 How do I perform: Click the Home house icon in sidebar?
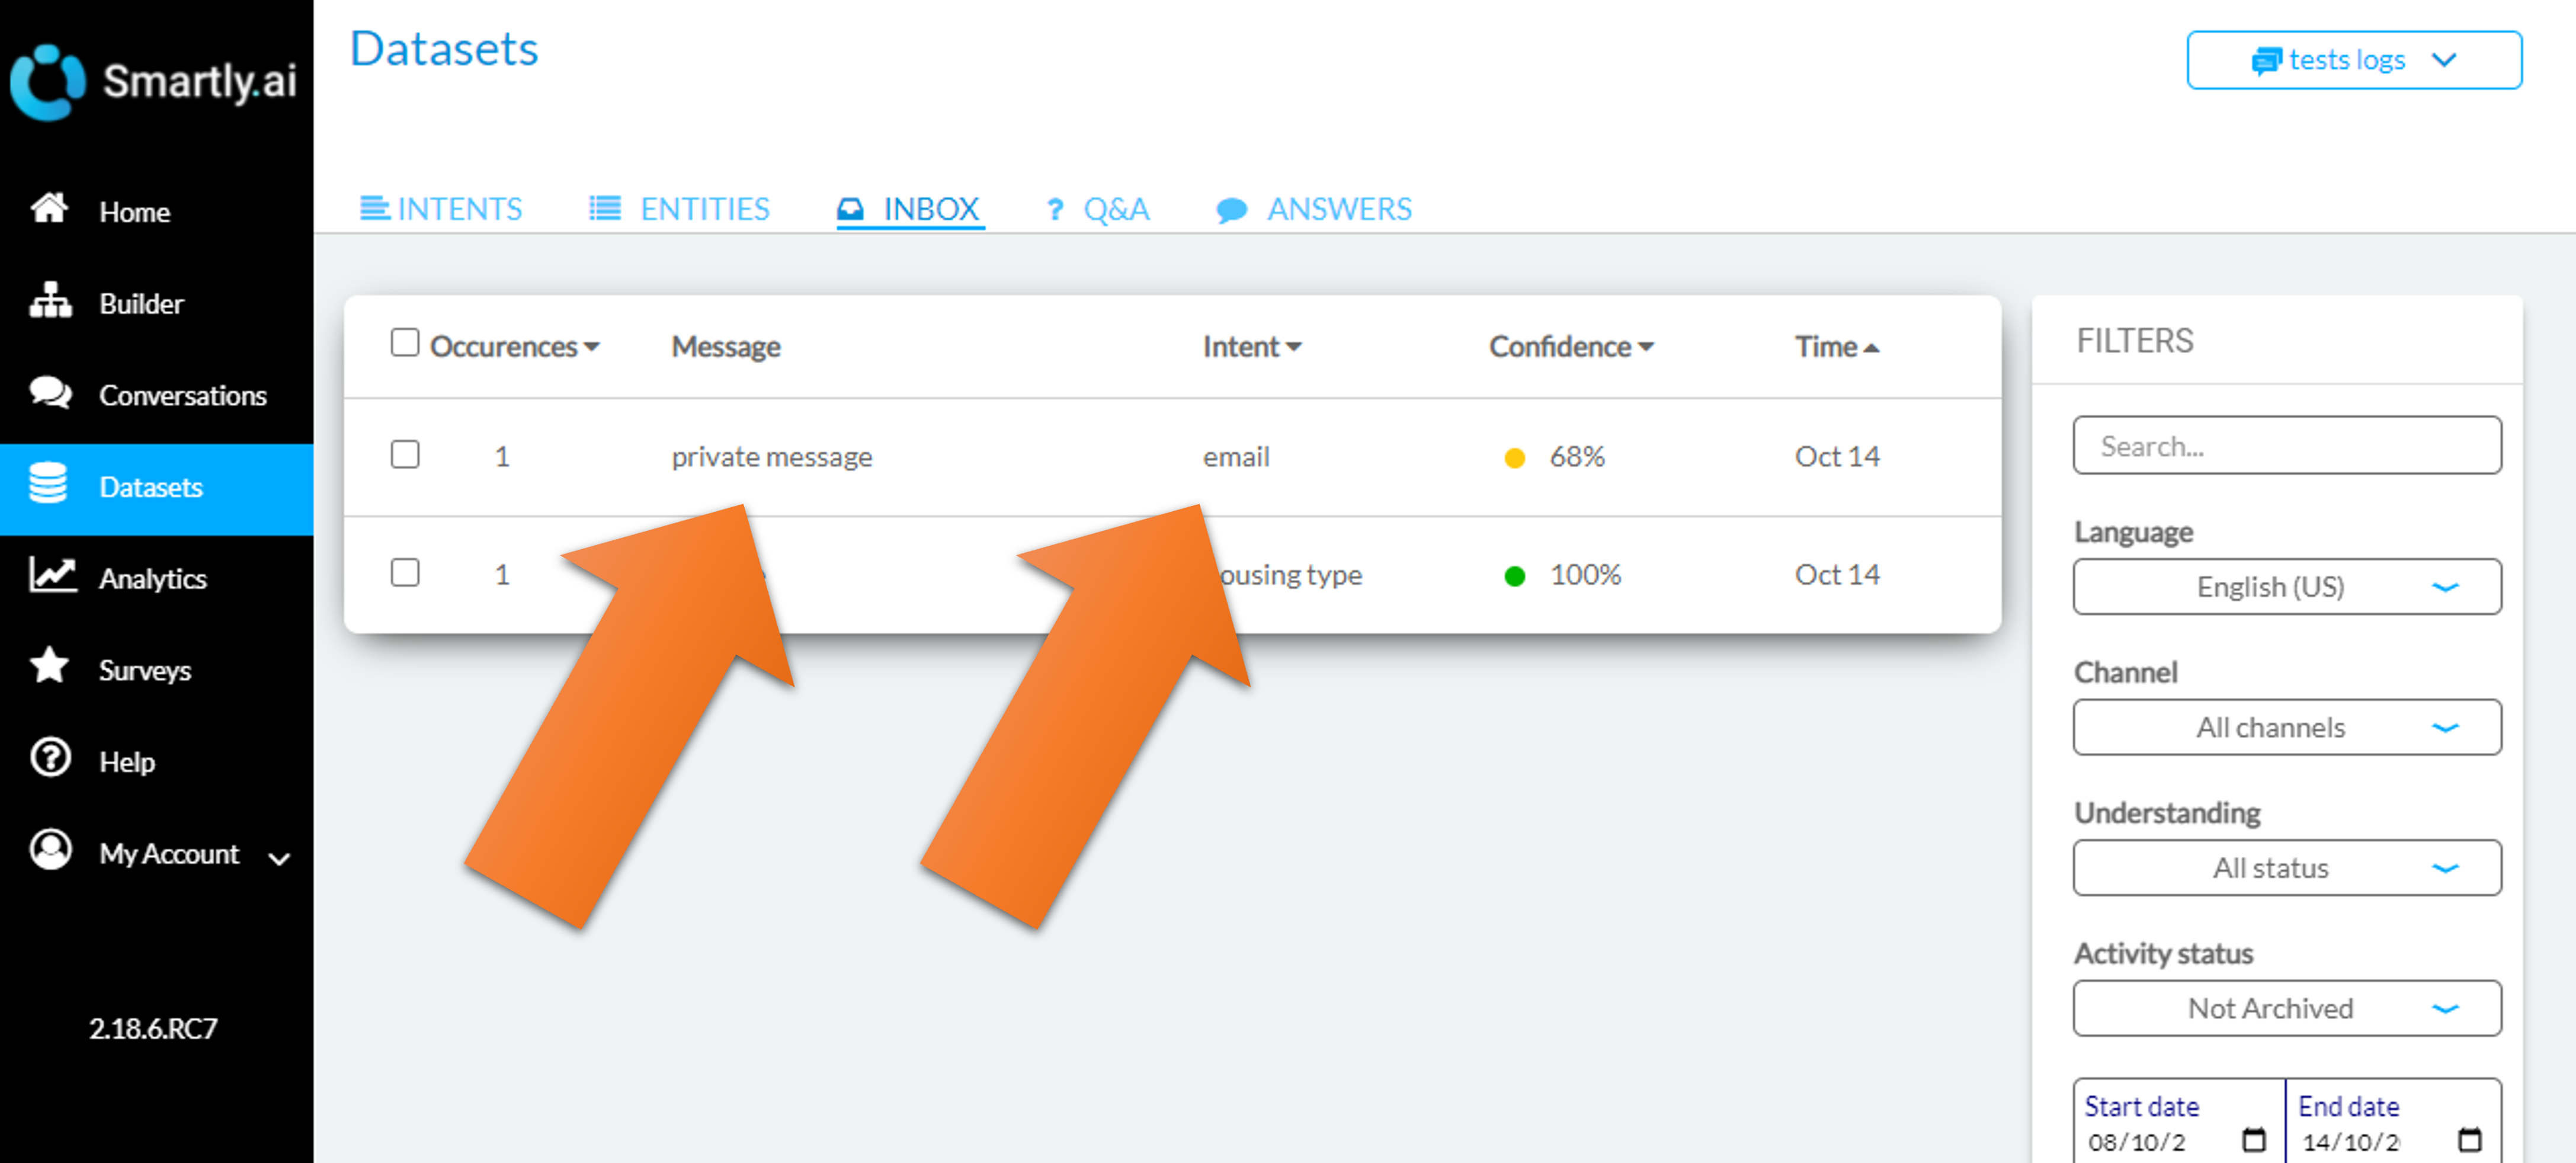(x=48, y=209)
